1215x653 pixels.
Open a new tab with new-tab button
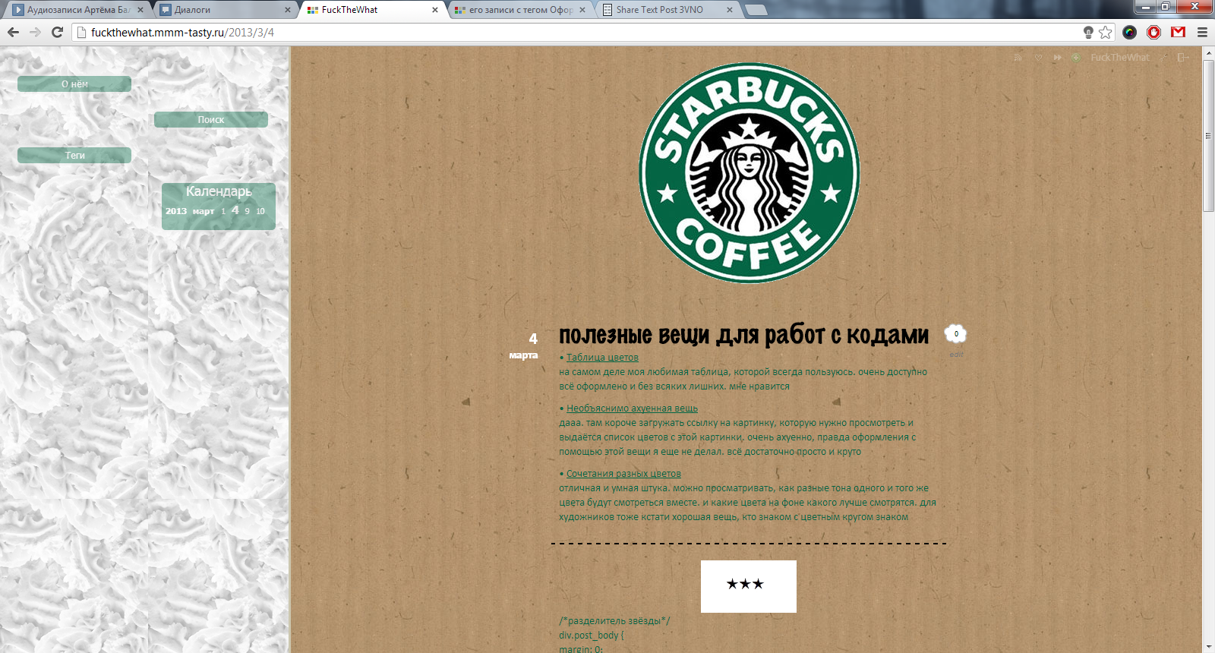(756, 10)
